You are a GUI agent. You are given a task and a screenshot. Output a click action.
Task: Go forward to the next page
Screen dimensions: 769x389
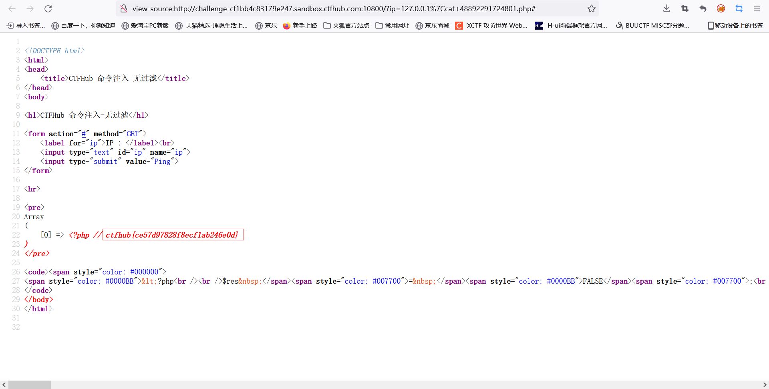click(x=30, y=8)
